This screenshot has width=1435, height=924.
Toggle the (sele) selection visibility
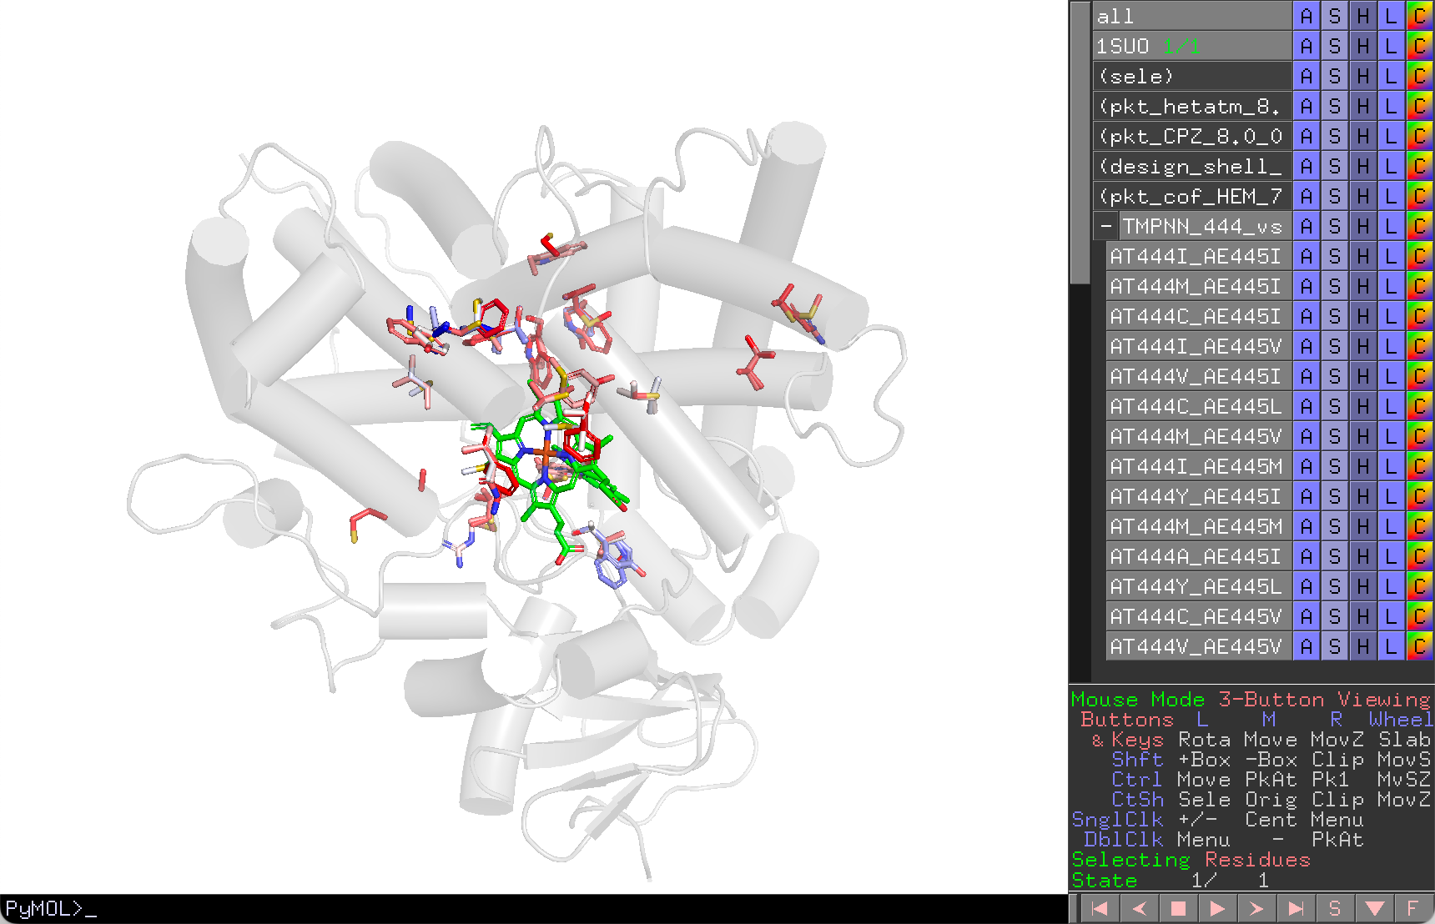[x=1192, y=76]
